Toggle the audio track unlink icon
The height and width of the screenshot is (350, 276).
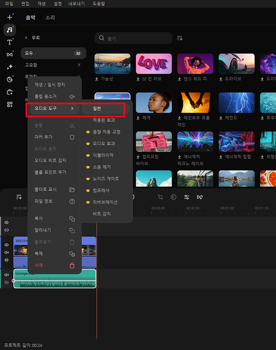(x=7, y=283)
